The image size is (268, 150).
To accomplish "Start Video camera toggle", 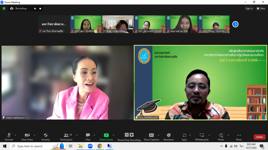I will (27, 137).
